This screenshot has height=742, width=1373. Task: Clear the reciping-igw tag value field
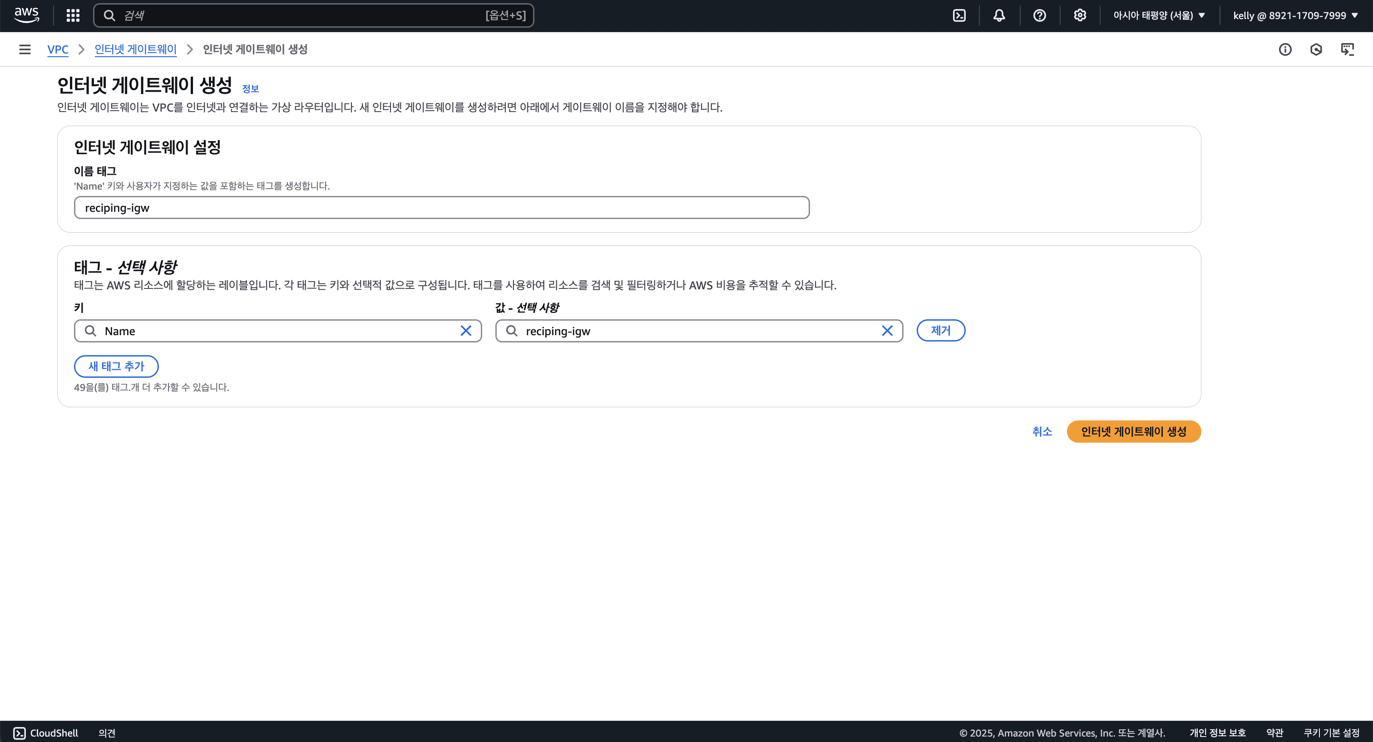[887, 331]
